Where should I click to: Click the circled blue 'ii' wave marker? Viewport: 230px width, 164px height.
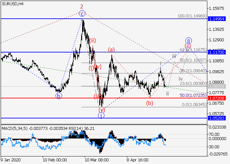tap(188, 40)
